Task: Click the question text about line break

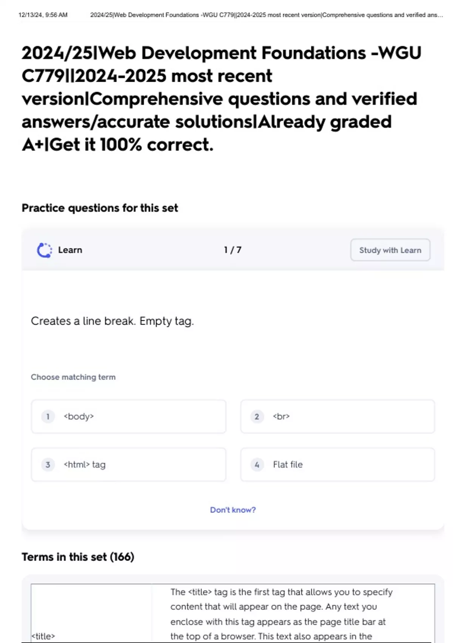Action: 112,321
